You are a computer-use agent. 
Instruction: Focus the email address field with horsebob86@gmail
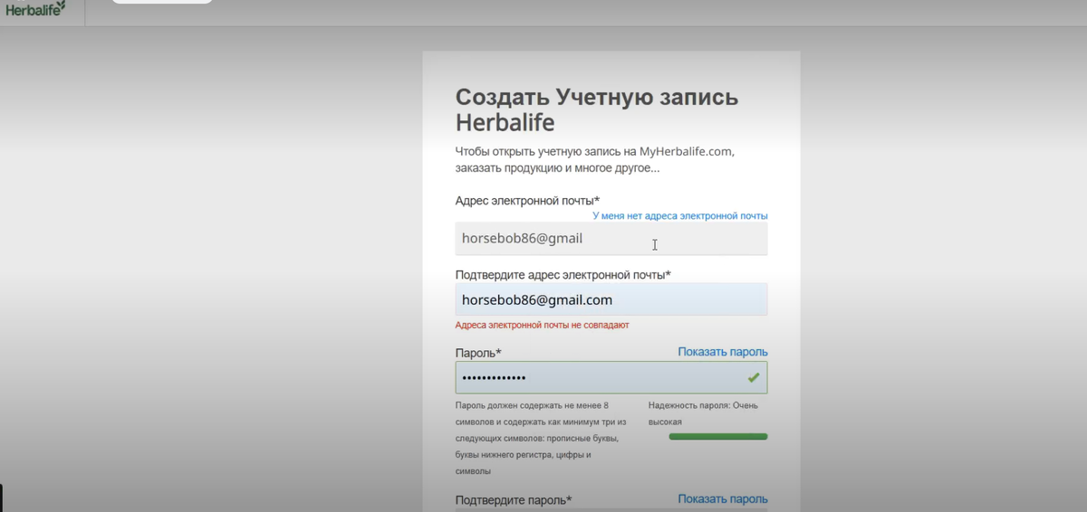click(x=611, y=239)
